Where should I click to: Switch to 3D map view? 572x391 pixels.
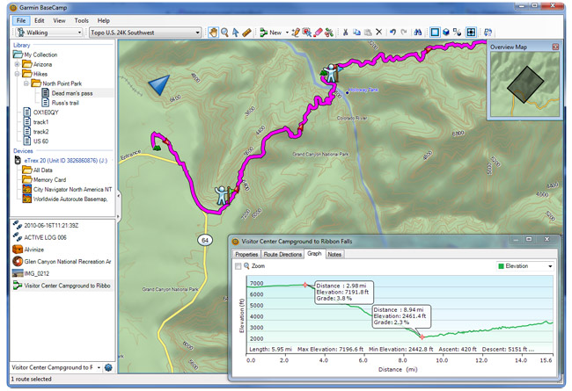click(x=446, y=33)
